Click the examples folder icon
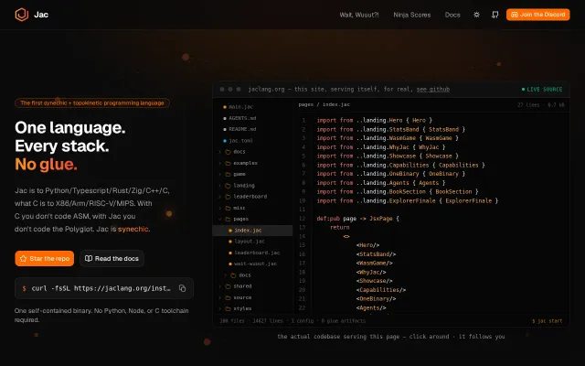Image resolution: width=585 pixels, height=366 pixels. click(x=228, y=163)
